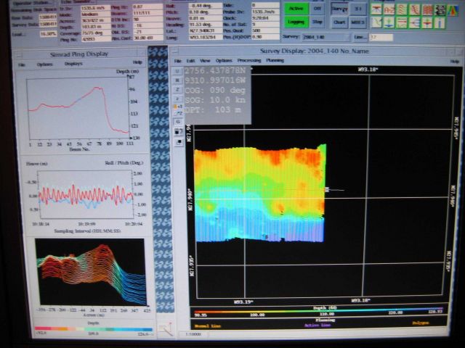
Task: Open the window menu of Simrad Ping Display
Action: point(20,55)
